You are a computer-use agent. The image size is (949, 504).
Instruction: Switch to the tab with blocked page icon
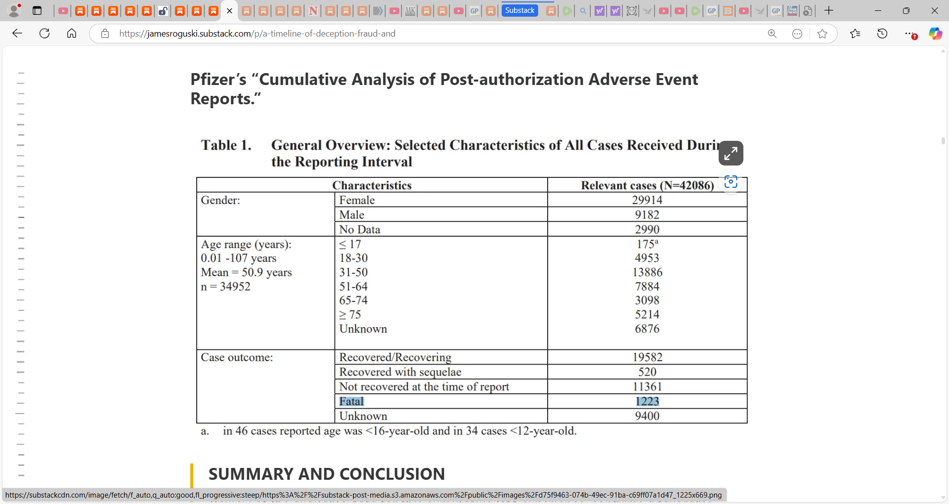[808, 11]
